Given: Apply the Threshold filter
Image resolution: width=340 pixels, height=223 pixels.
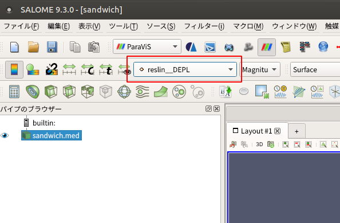Looking at the screenshot, I should click(x=88, y=92).
